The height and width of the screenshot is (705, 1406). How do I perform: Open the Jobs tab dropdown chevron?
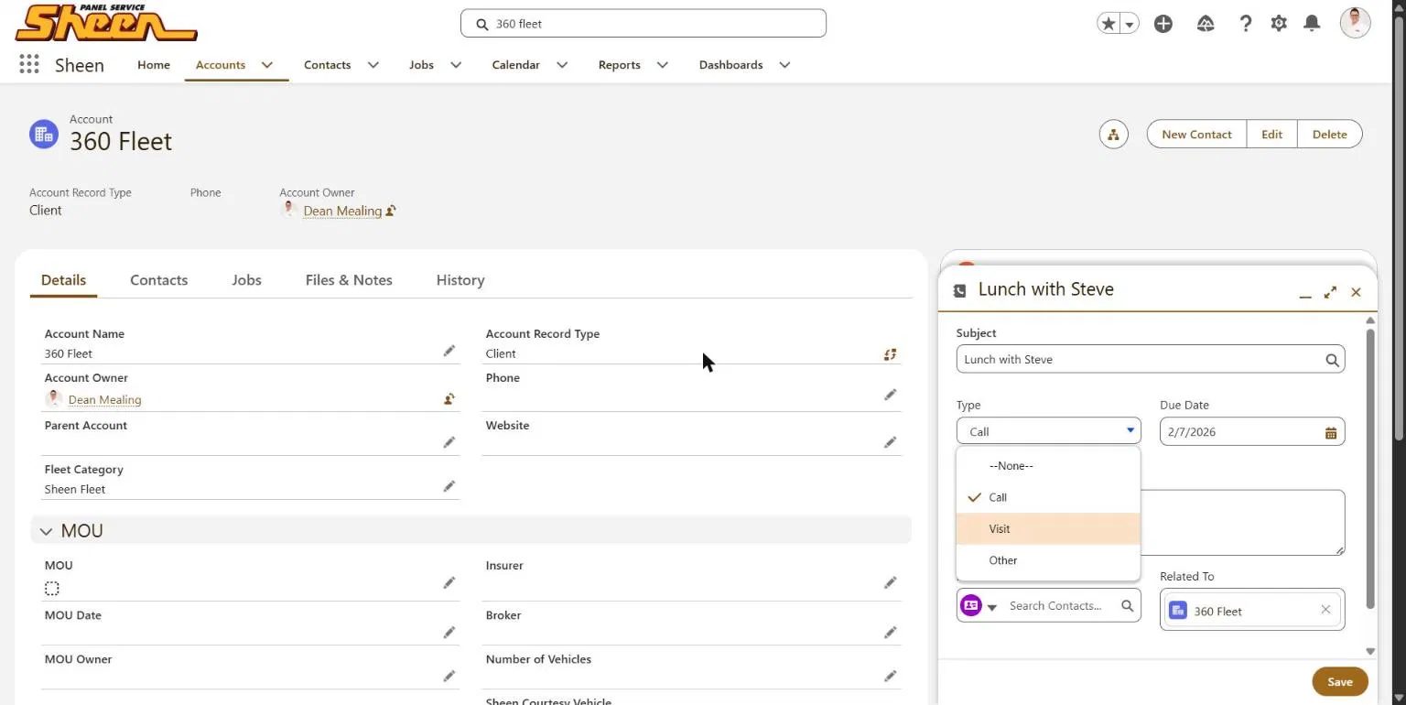coord(456,65)
